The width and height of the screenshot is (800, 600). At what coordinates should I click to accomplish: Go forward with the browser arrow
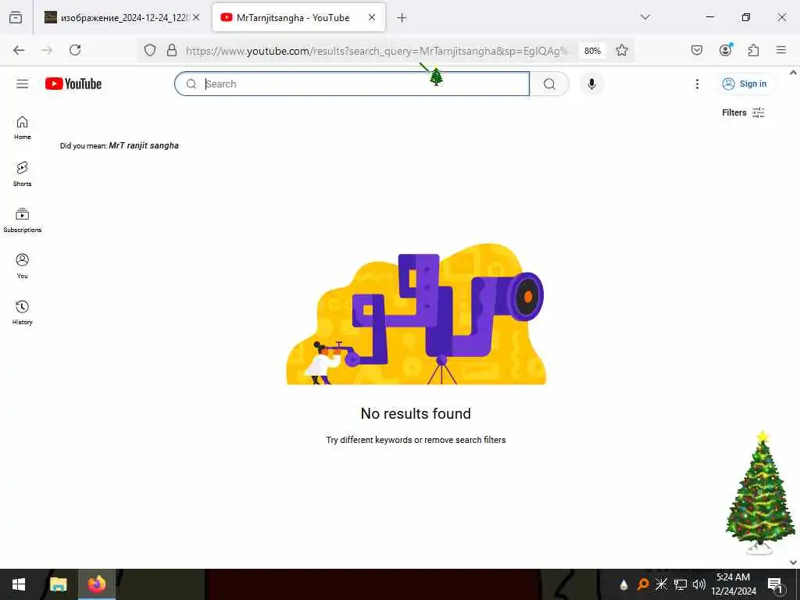click(x=47, y=50)
